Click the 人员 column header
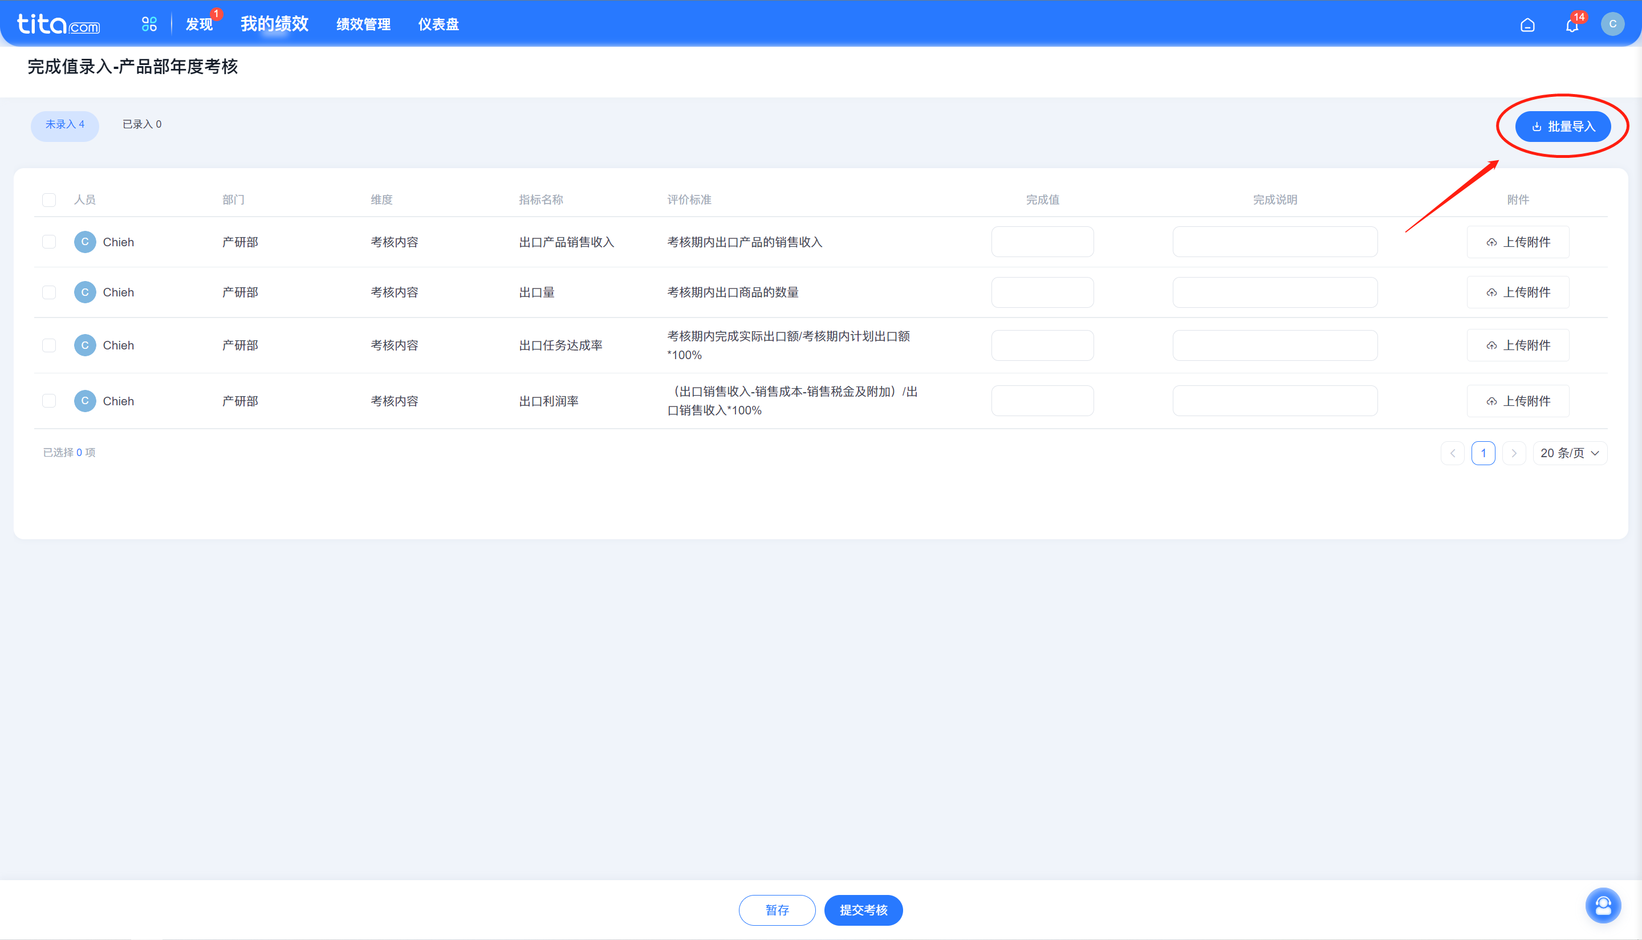 [84, 200]
